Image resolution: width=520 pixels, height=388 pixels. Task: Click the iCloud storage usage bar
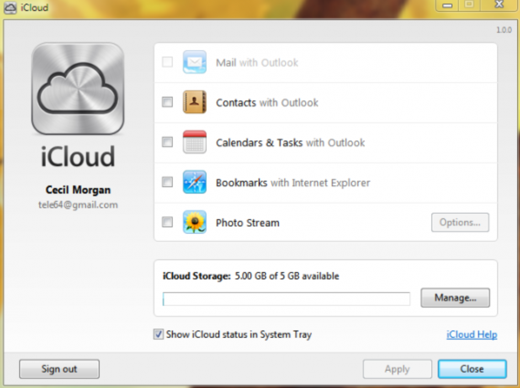pos(286,299)
